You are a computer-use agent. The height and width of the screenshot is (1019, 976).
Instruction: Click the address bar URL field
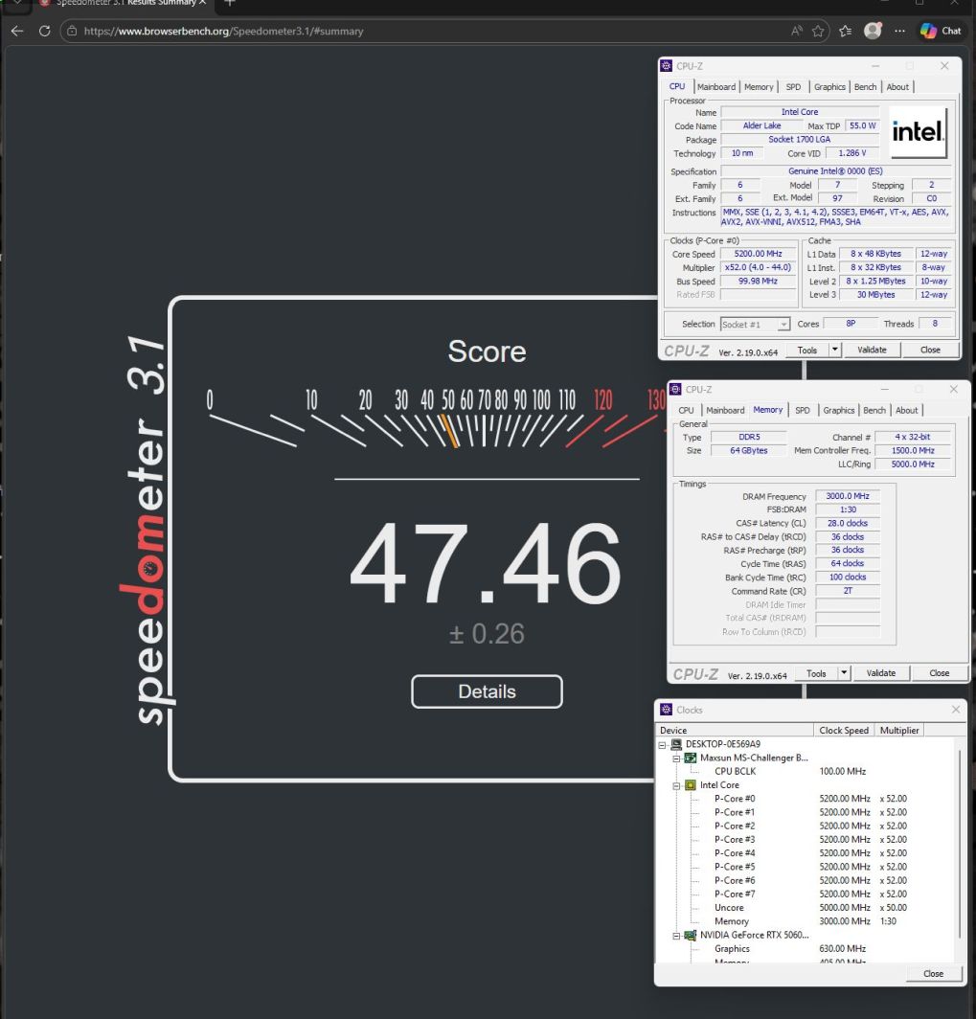click(x=429, y=31)
